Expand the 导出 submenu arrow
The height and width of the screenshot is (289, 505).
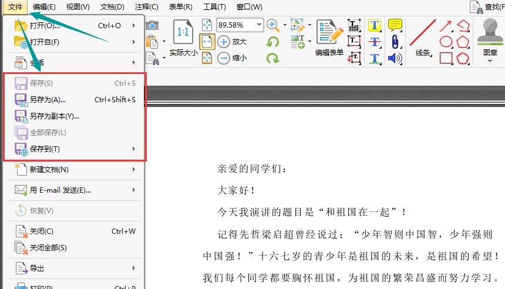(134, 268)
